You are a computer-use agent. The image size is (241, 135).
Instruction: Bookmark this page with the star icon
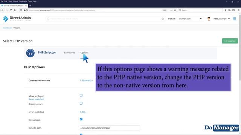[x=175, y=10]
